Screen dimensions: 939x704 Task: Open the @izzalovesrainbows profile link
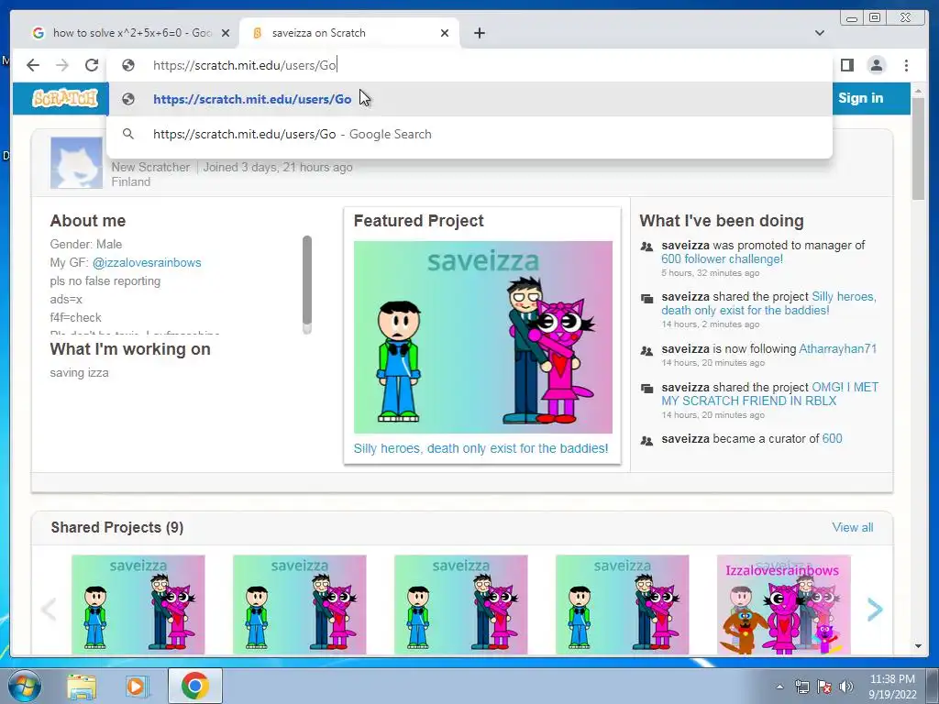coord(147,263)
